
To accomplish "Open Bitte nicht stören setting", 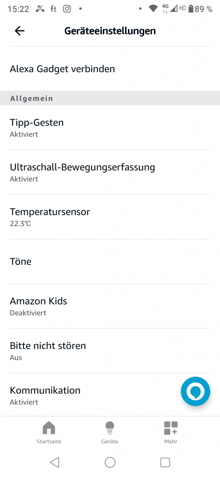I will click(x=110, y=351).
